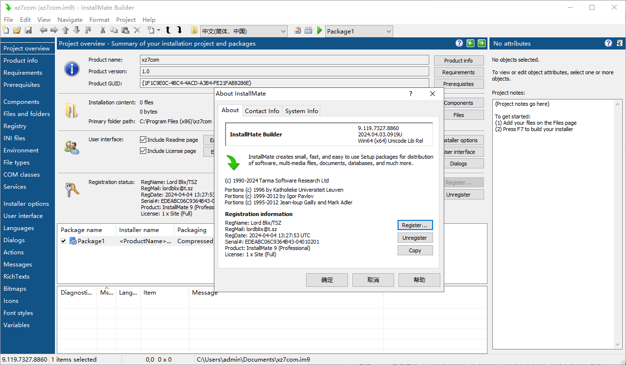The width and height of the screenshot is (626, 365).
Task: Click the 取消 button
Action: [373, 280]
